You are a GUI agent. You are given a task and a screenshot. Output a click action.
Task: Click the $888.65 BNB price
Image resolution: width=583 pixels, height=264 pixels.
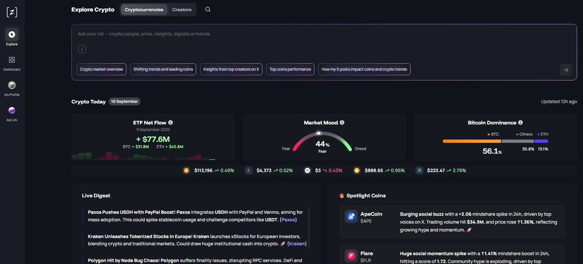374,171
